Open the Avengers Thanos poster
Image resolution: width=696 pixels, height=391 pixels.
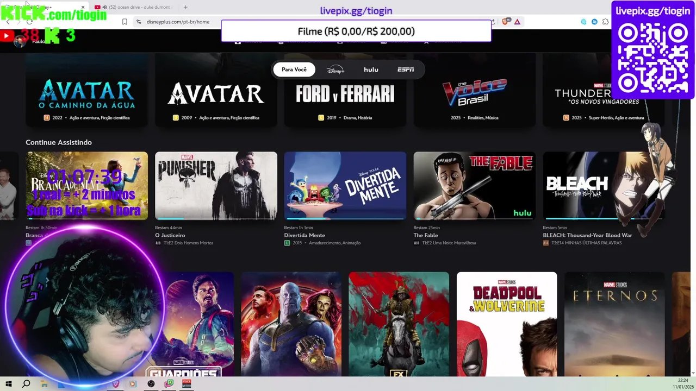pyautogui.click(x=291, y=324)
